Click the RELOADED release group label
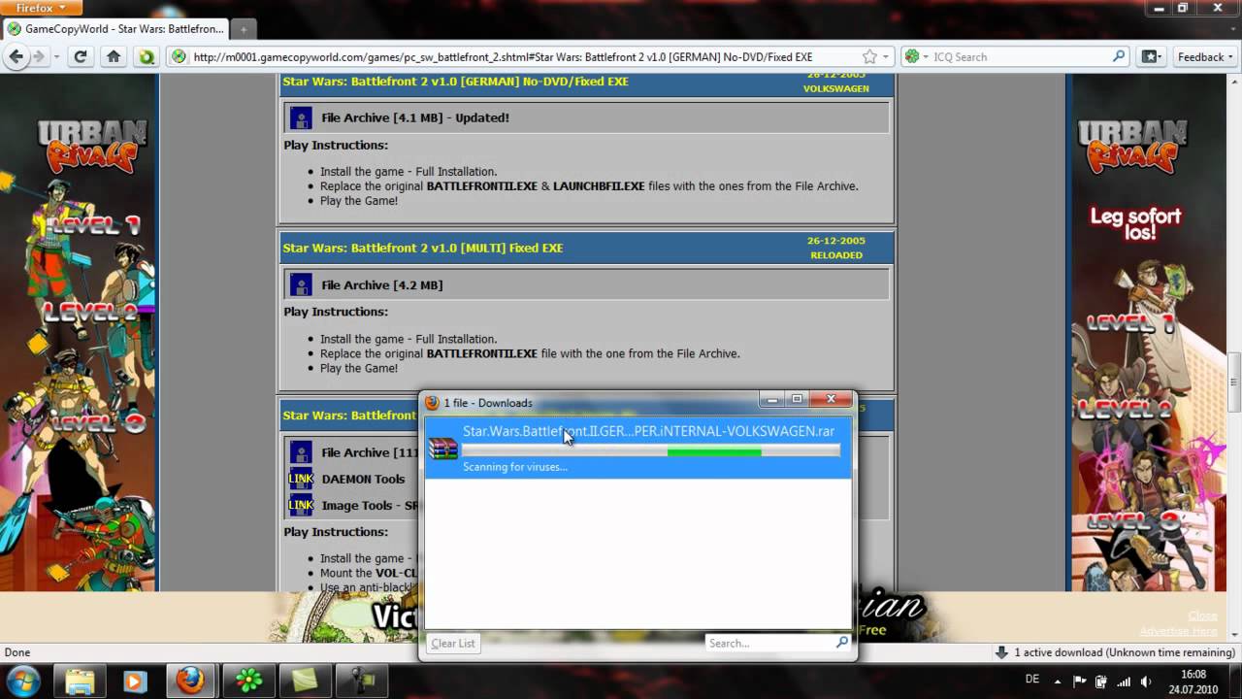This screenshot has width=1242, height=699. tap(835, 255)
